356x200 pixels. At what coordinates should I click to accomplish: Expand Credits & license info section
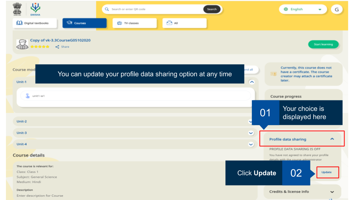[x=332, y=192]
